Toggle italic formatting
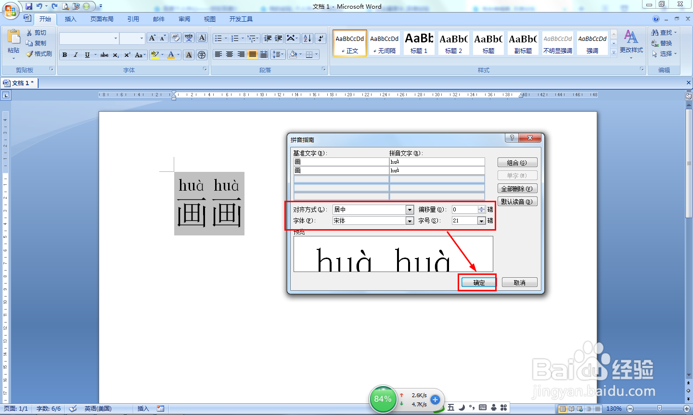Image resolution: width=693 pixels, height=415 pixels. coord(76,54)
